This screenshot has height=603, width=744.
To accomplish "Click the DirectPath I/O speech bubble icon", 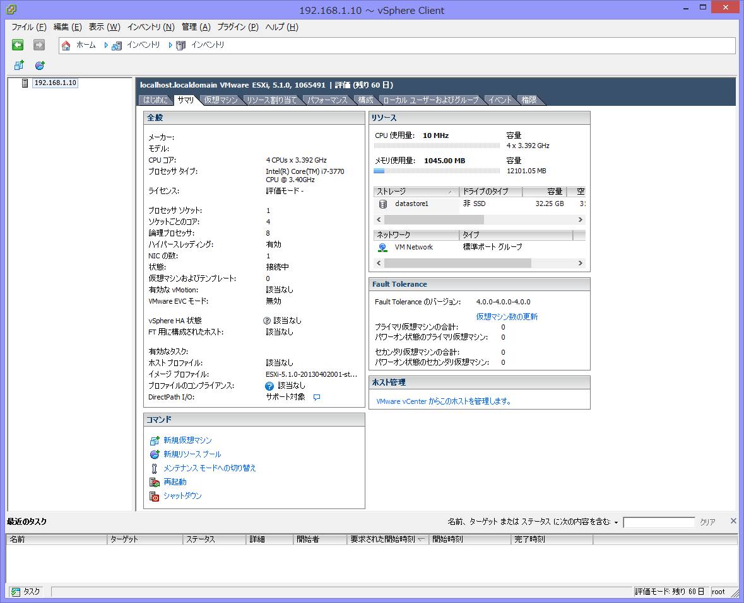I will pyautogui.click(x=317, y=397).
